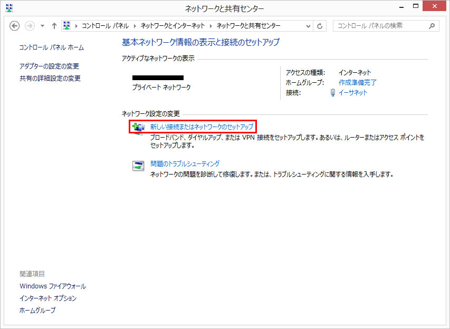Click 新しい接続またはネットワークのセットアップ link
The image size is (450, 329).
pos(202,127)
